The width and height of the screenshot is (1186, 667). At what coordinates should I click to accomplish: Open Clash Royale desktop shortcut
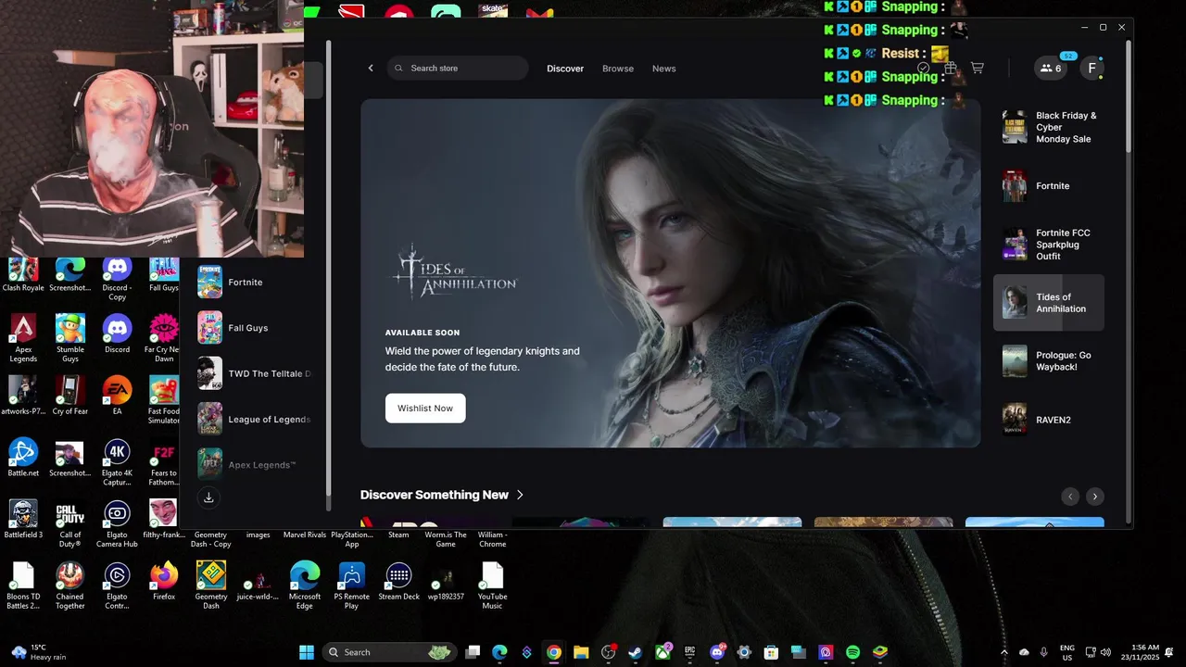pyautogui.click(x=23, y=274)
